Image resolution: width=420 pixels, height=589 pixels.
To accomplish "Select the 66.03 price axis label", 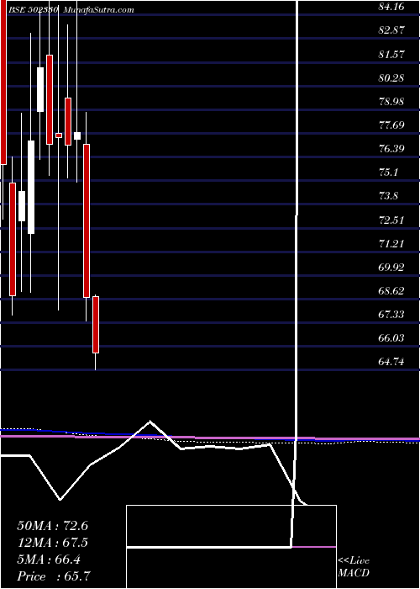I will pos(391,338).
